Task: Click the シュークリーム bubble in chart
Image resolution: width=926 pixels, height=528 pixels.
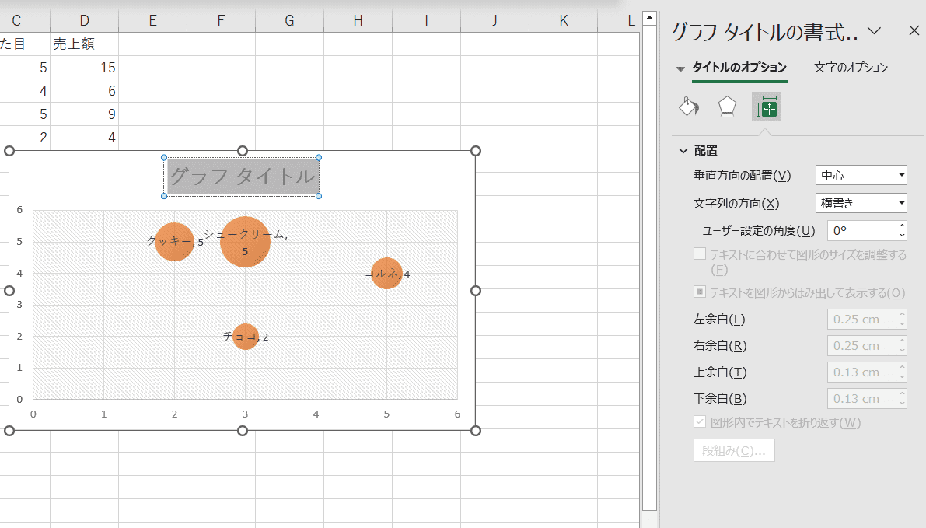Action: [x=245, y=242]
